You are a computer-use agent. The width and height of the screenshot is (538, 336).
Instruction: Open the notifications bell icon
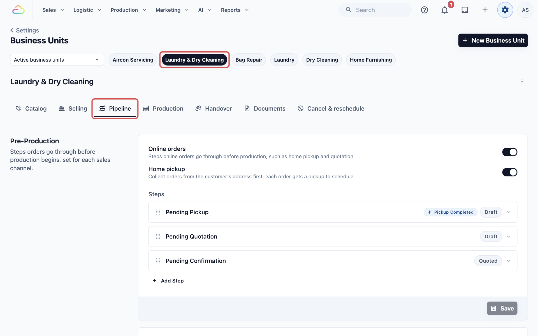click(x=445, y=10)
